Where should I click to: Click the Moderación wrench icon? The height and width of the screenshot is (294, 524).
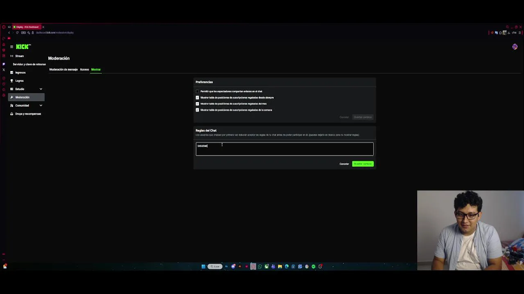pyautogui.click(x=11, y=97)
